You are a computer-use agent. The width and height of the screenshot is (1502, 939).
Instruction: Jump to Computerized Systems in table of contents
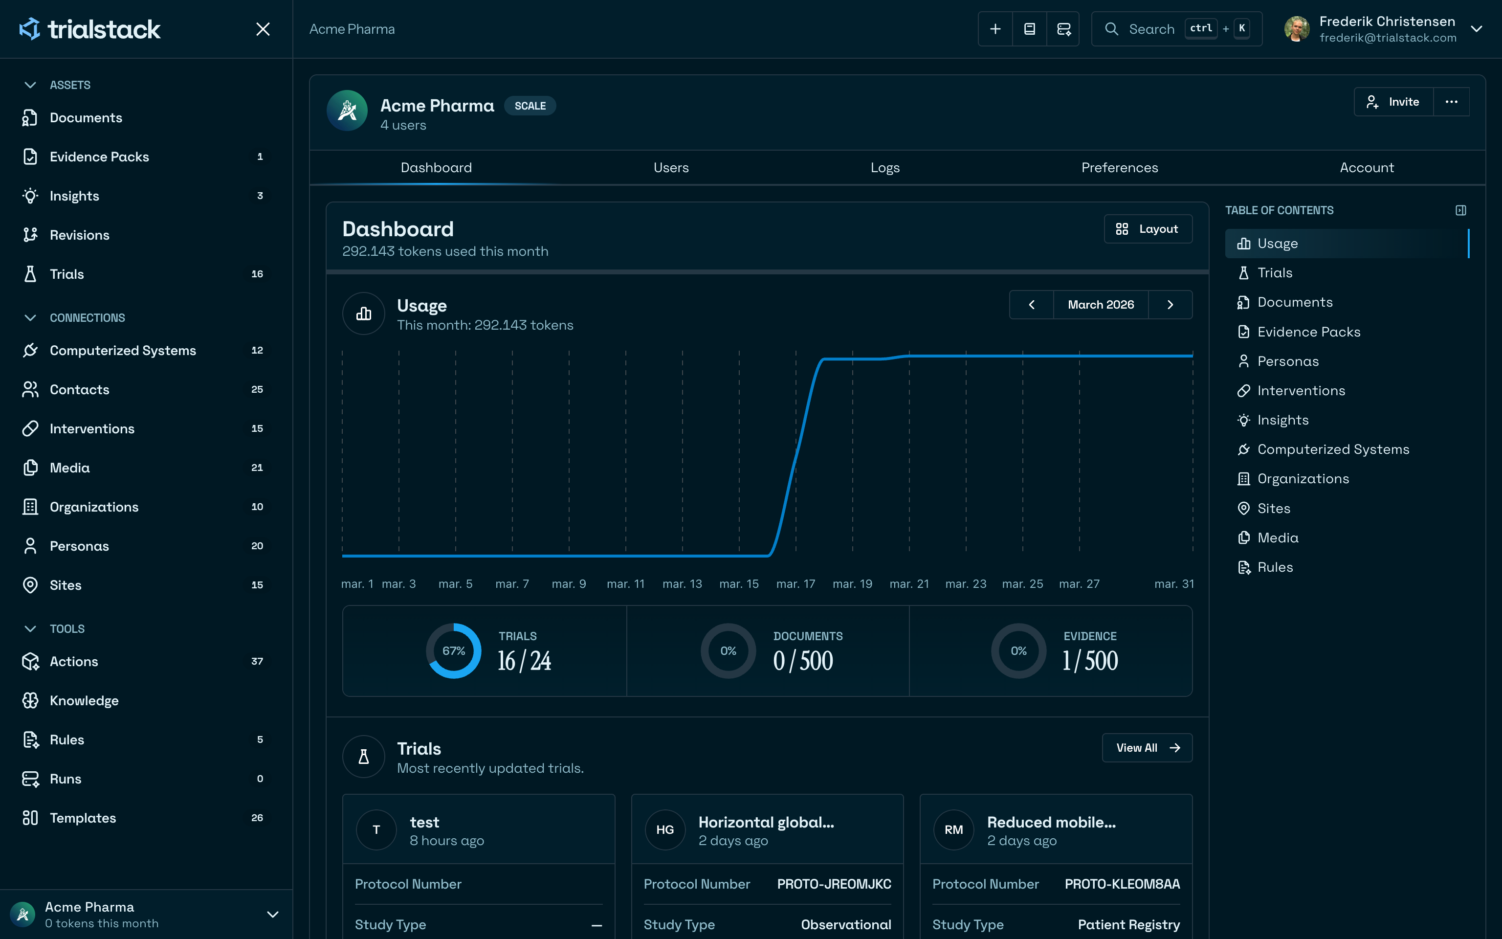[1347, 449]
